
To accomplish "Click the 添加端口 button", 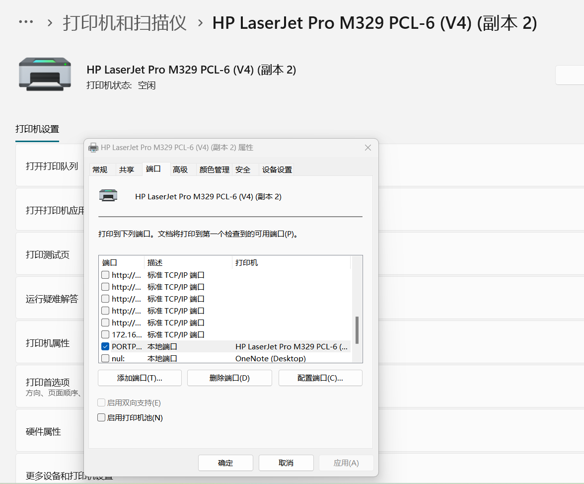I will (139, 378).
